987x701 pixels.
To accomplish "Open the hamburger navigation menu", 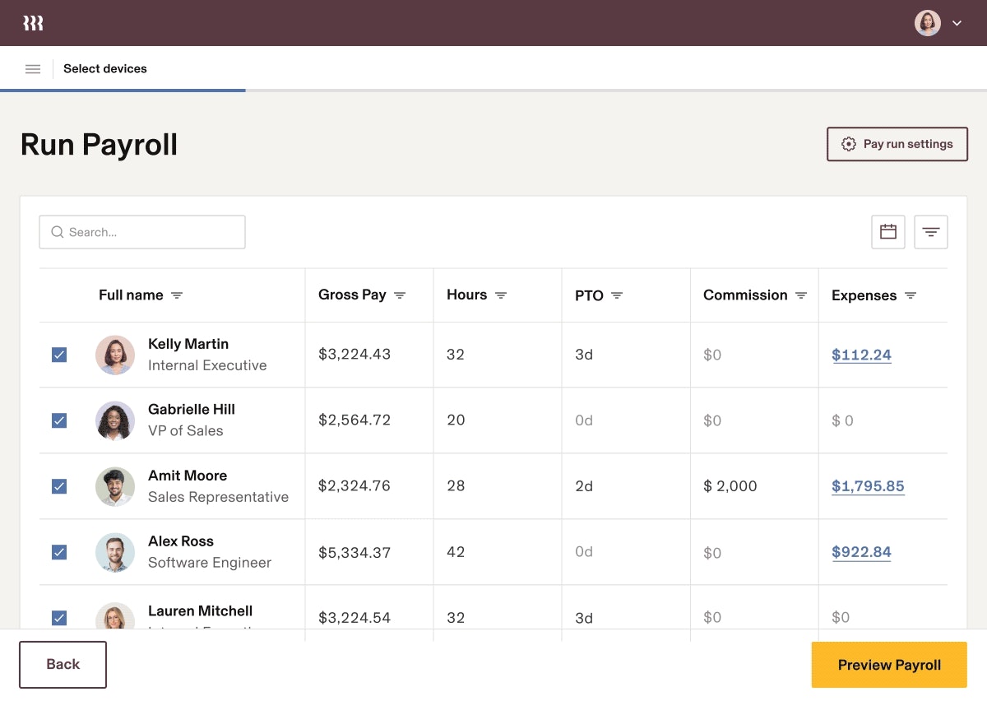I will [x=33, y=69].
